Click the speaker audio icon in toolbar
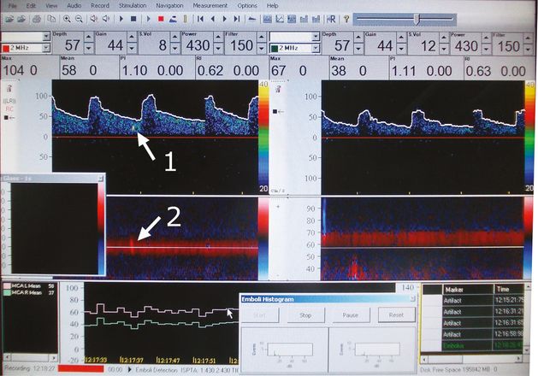The image size is (538, 376). click(x=92, y=18)
